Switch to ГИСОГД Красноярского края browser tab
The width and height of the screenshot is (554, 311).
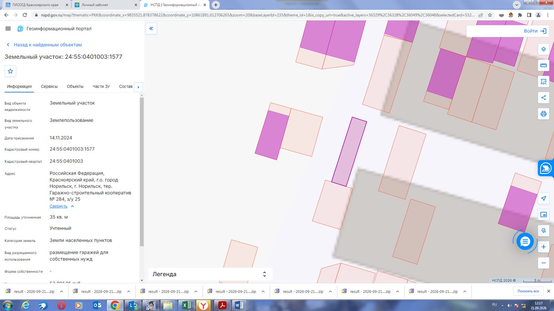(35, 5)
